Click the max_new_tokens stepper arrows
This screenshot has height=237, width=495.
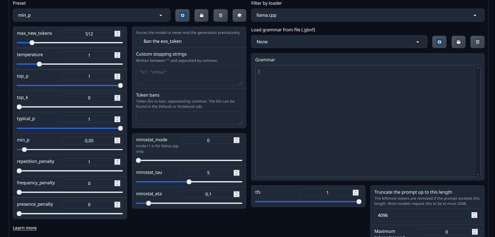[x=117, y=34]
